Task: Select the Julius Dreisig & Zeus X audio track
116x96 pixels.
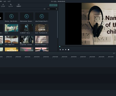Action: tap(42, 16)
